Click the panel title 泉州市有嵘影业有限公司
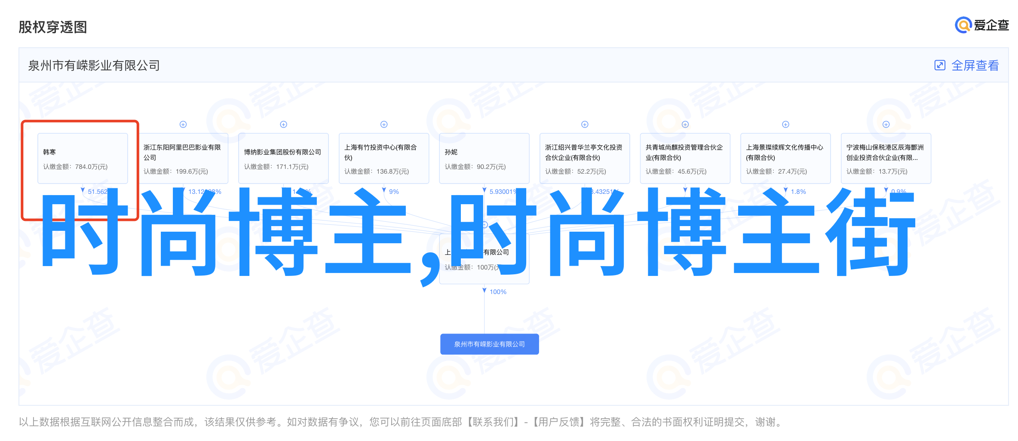 pyautogui.click(x=94, y=65)
